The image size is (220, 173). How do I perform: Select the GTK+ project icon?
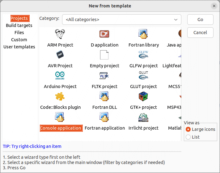point(143,96)
